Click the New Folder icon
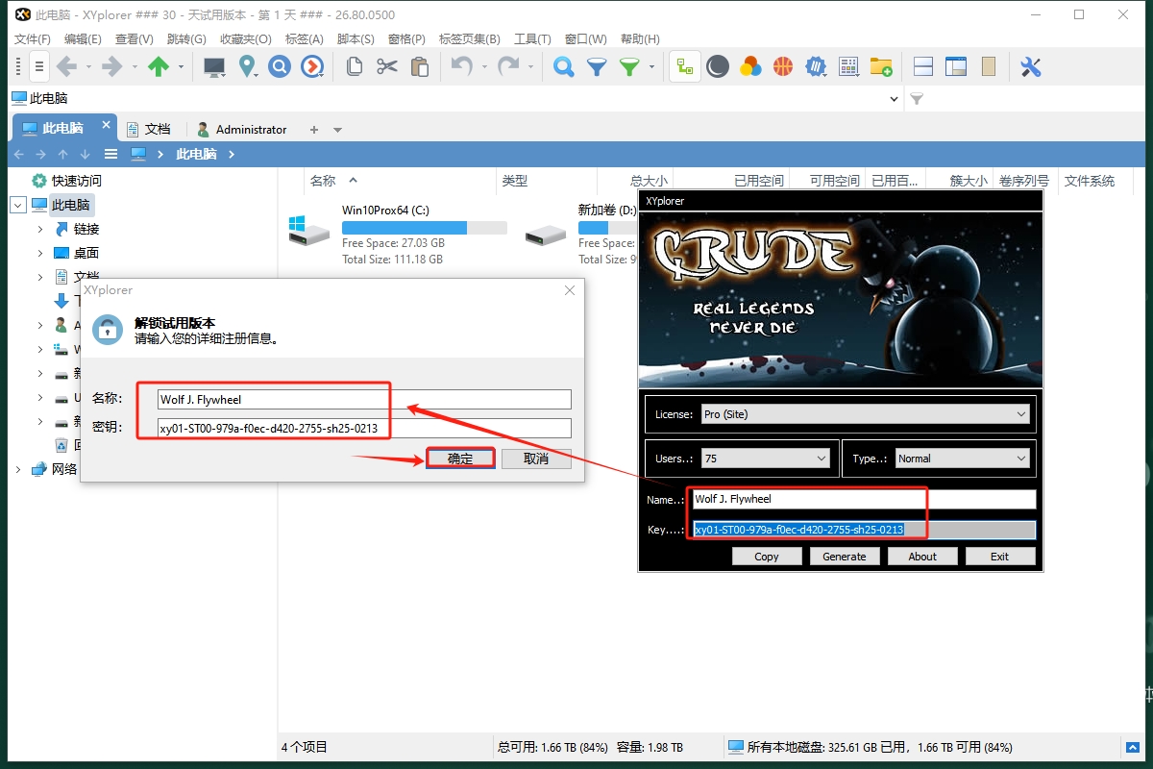The image size is (1153, 769). (881, 66)
